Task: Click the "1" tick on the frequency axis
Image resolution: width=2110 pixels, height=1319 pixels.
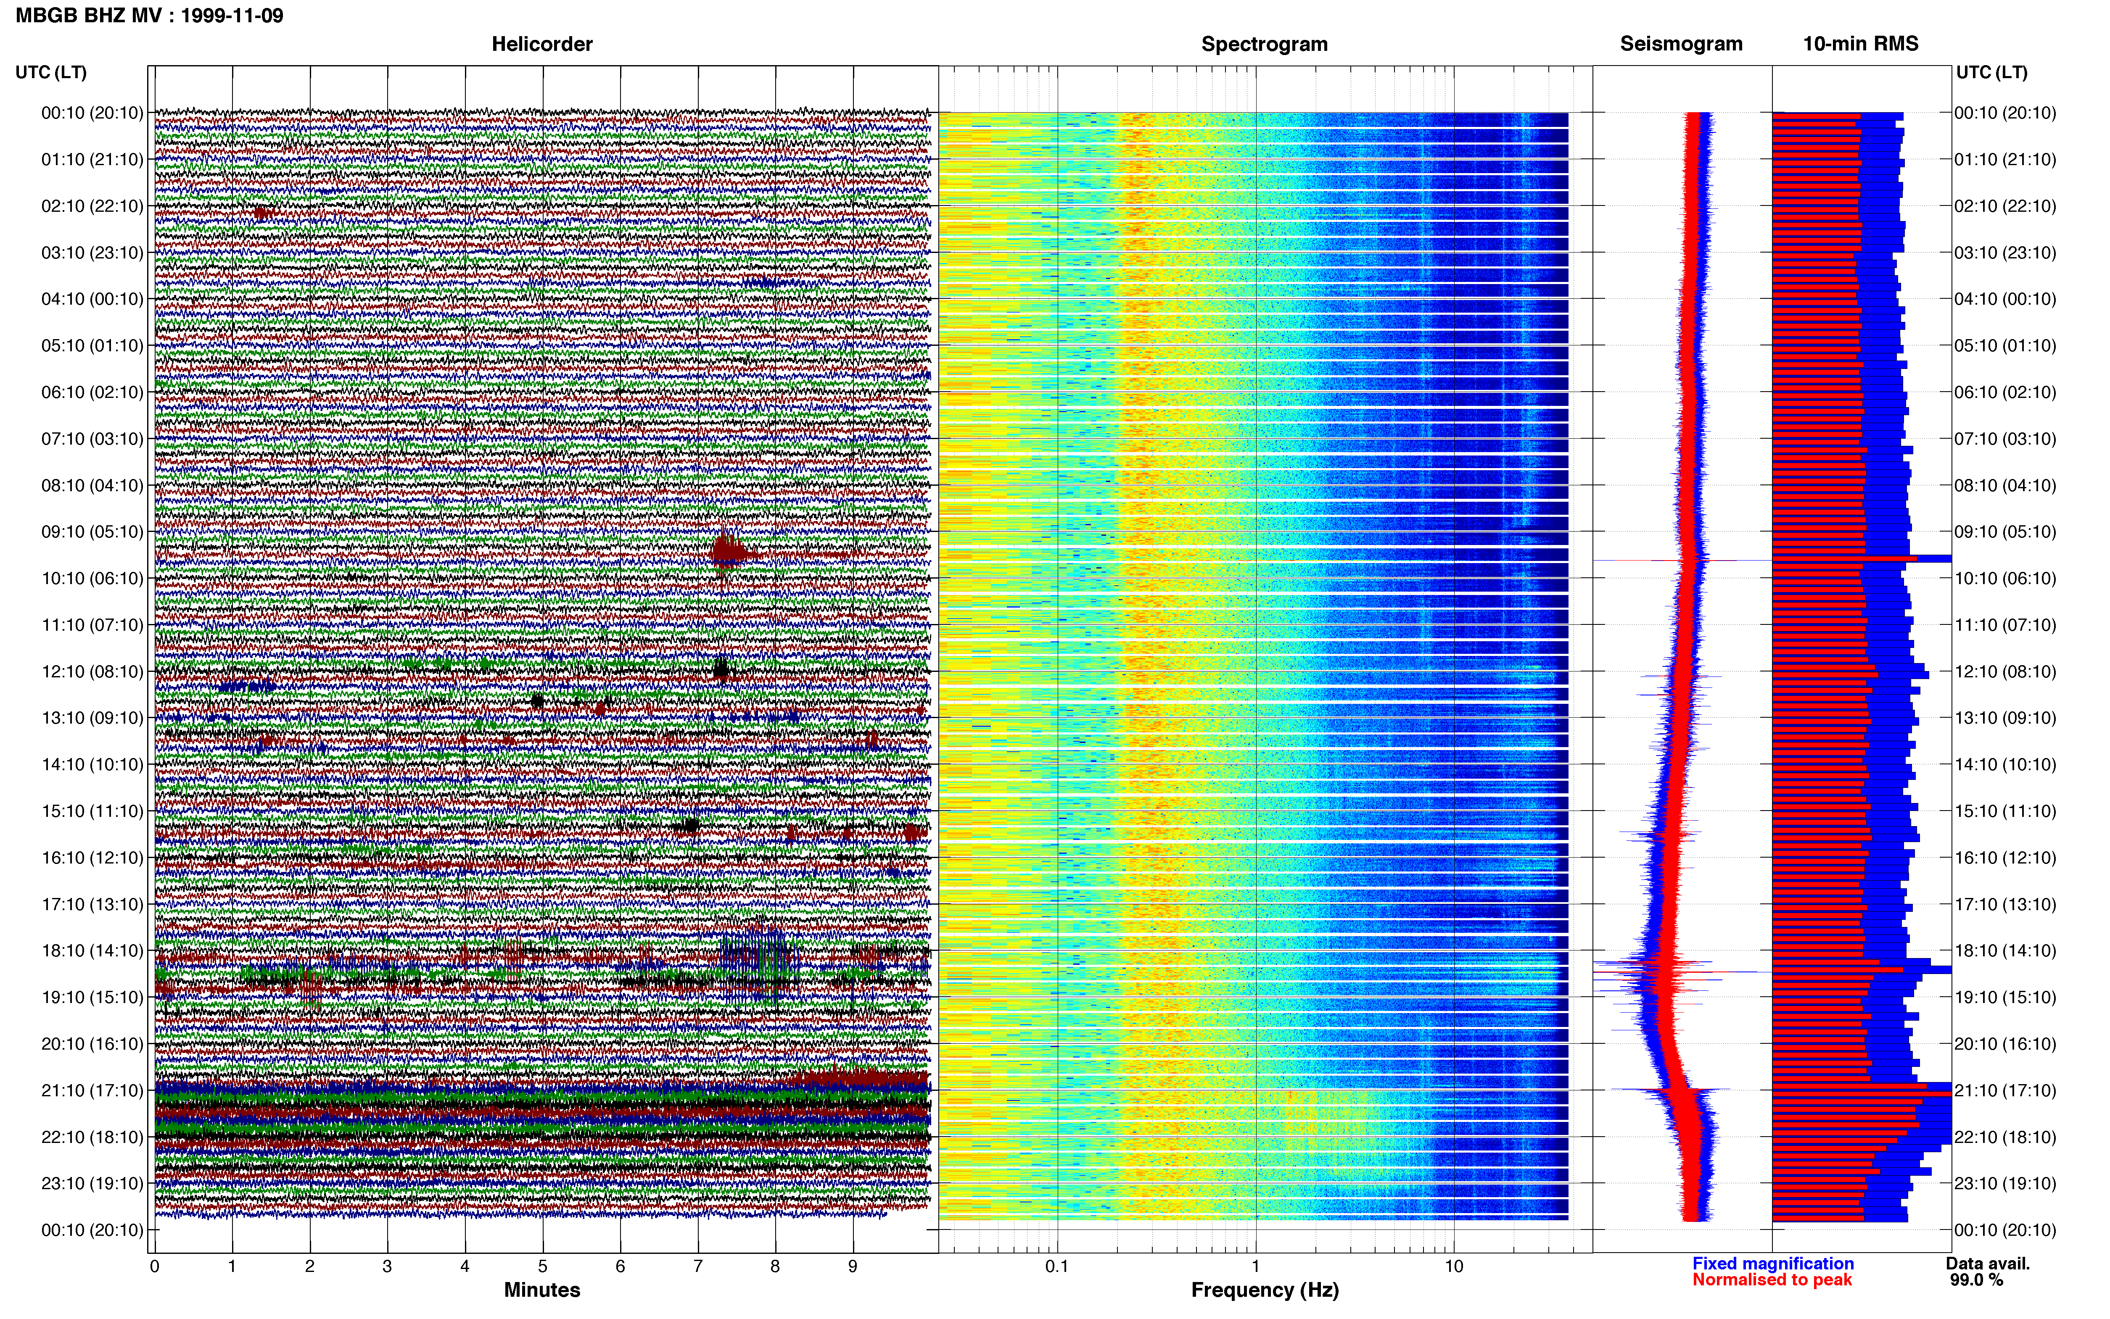Action: coord(1256,1266)
